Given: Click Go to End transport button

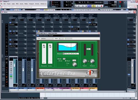Looking at the screenshot, I should click(x=86, y=6).
